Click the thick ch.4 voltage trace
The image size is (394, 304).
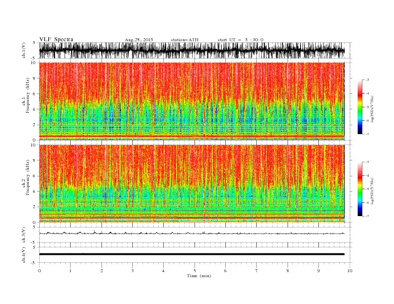pos(192,254)
